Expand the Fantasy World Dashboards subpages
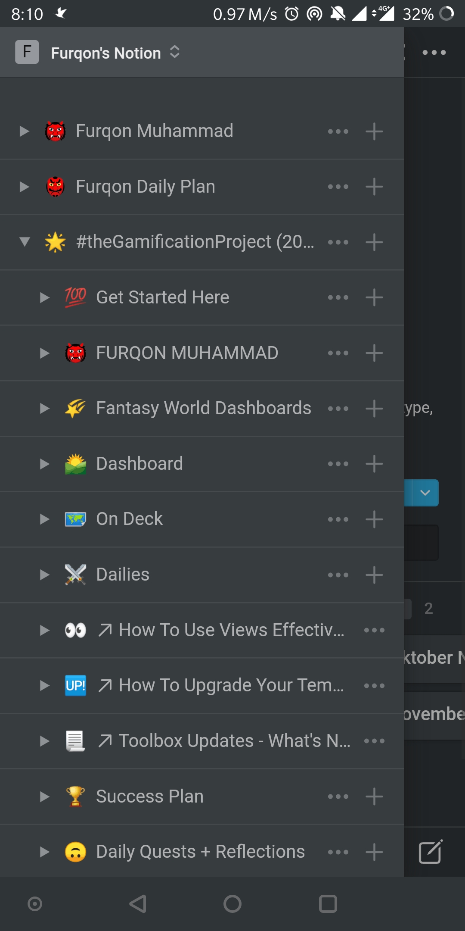 tap(45, 408)
